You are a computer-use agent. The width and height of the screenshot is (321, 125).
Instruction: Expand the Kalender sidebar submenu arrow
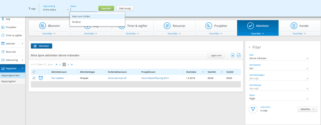pyautogui.click(x=22, y=43)
